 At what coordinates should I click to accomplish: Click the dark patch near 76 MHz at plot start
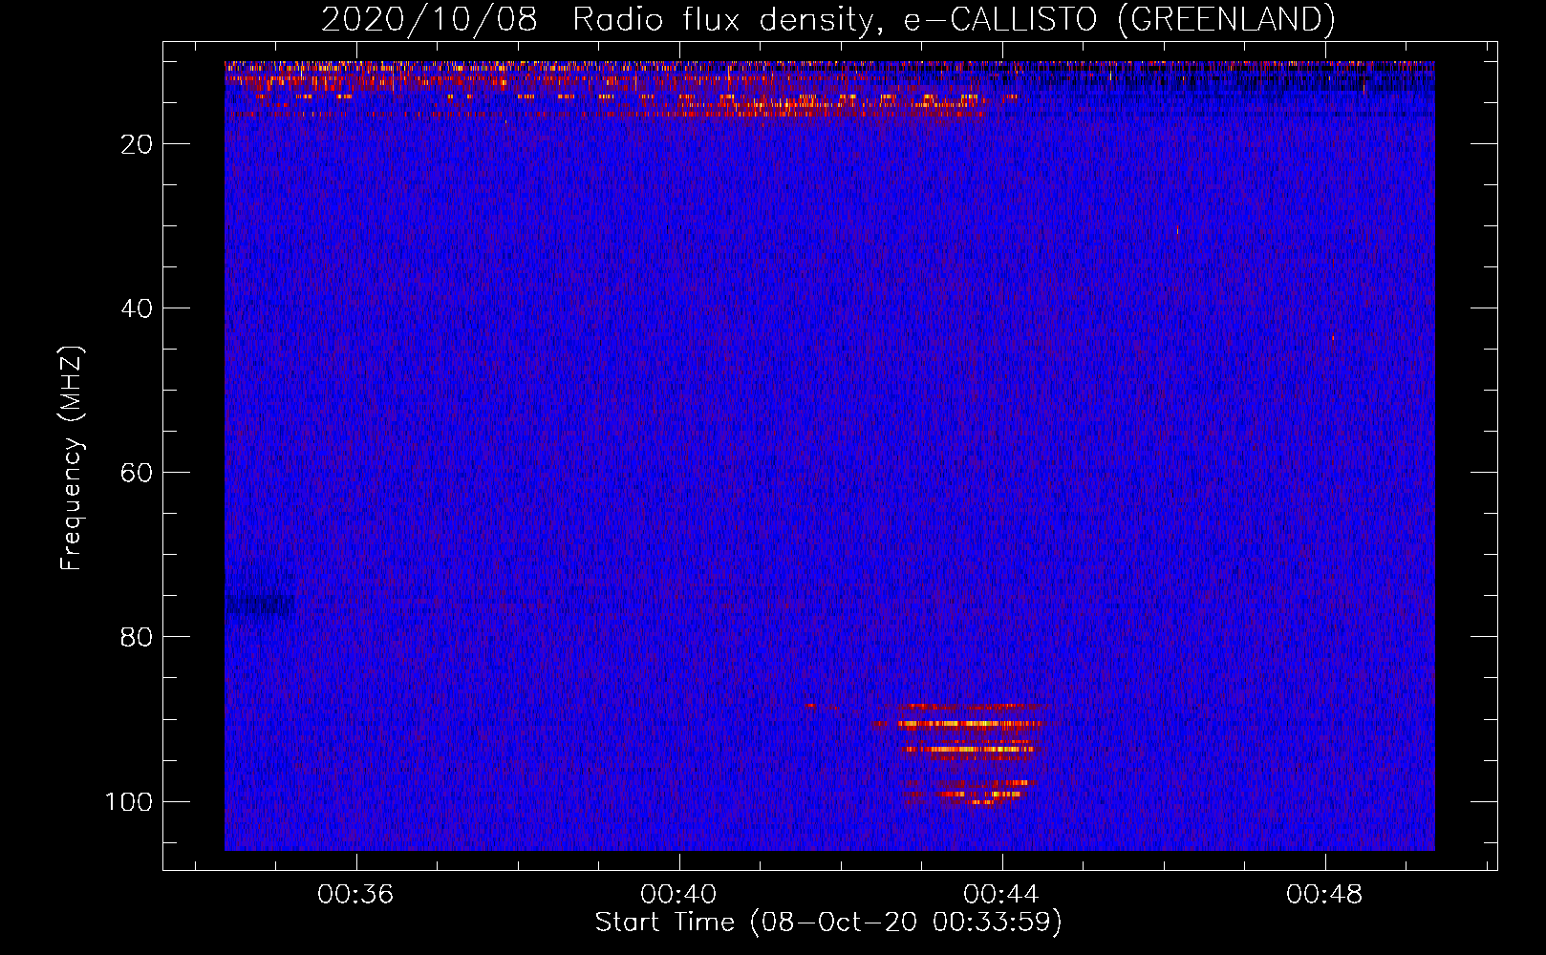(258, 605)
